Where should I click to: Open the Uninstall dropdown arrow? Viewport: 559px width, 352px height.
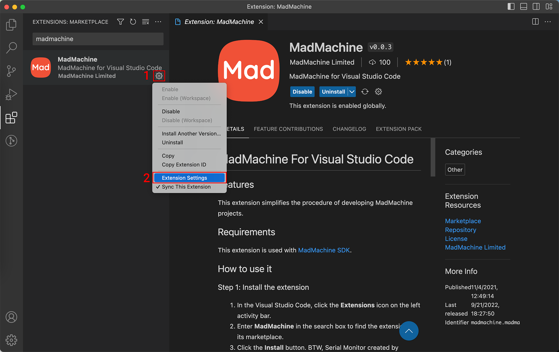click(x=352, y=92)
